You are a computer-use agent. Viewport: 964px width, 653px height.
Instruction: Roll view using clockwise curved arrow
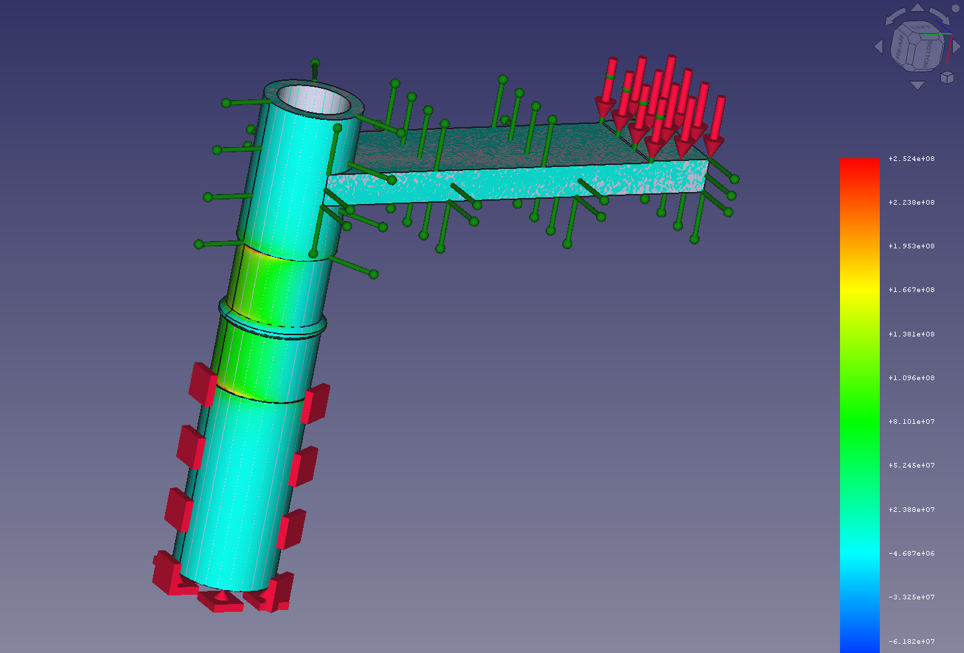pos(940,17)
